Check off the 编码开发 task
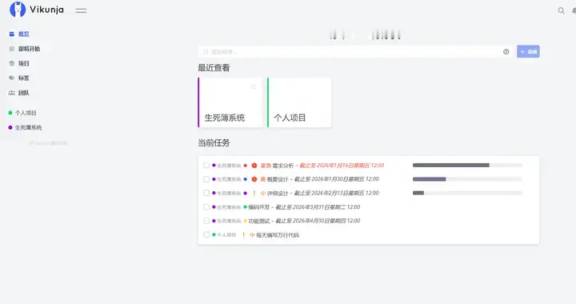 [206, 207]
